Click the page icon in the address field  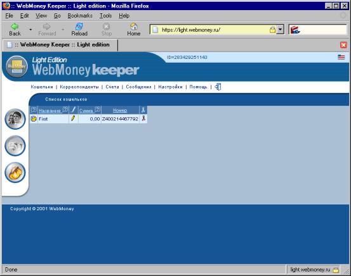[x=155, y=30]
